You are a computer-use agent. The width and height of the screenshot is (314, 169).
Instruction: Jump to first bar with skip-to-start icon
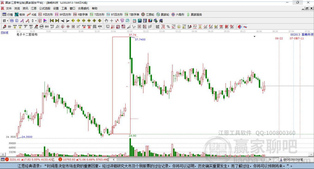click(52, 21)
